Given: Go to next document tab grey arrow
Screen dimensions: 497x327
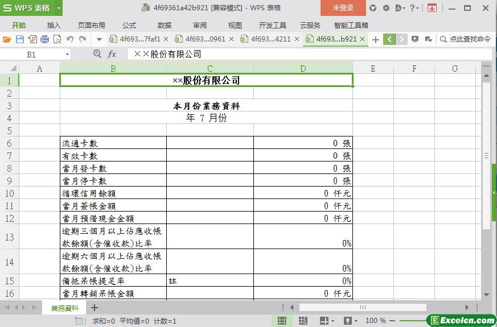Looking at the screenshot, I should pyautogui.click(x=401, y=40).
